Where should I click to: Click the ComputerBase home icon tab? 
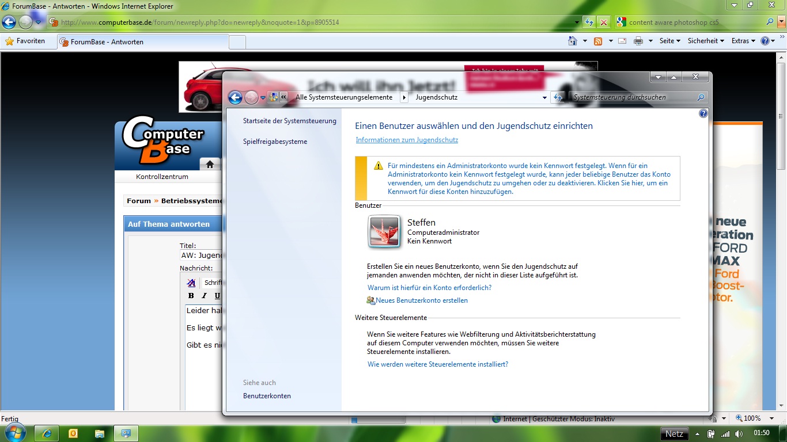tap(210, 164)
